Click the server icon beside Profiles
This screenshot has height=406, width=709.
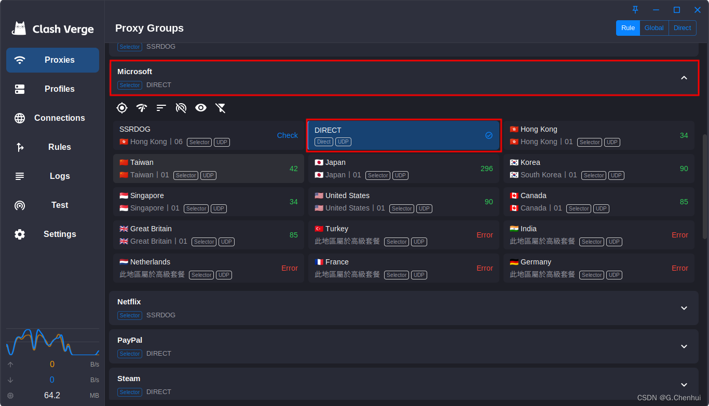point(20,89)
